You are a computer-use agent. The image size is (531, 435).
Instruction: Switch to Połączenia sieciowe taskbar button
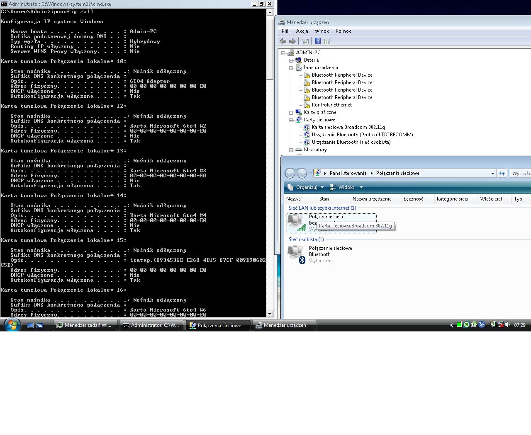point(218,325)
